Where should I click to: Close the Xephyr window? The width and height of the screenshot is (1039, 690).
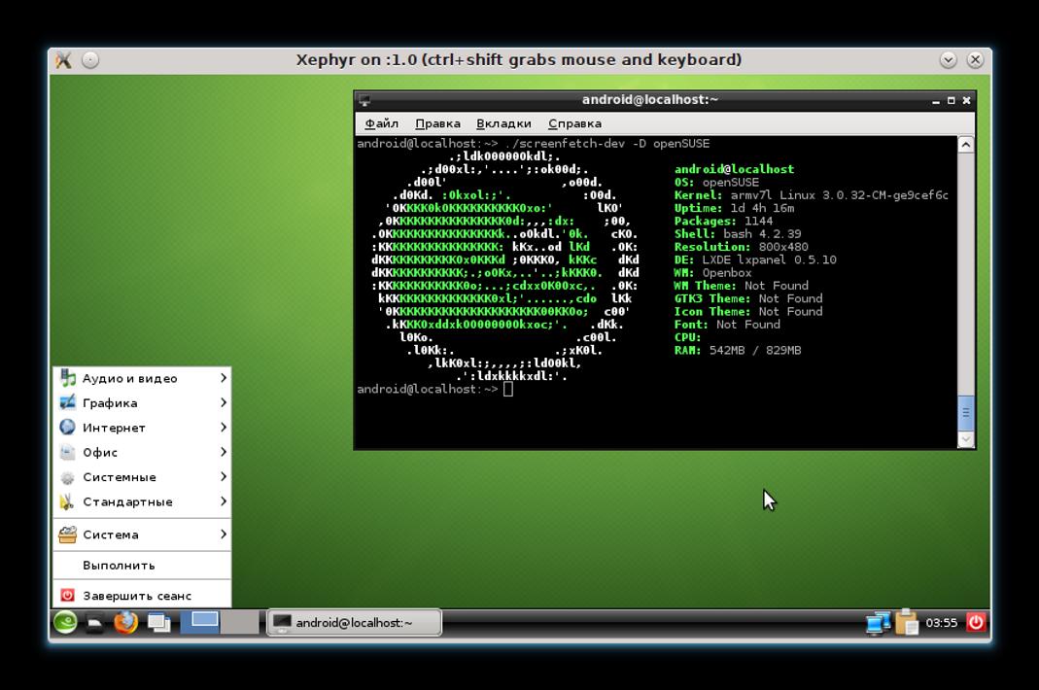(976, 60)
